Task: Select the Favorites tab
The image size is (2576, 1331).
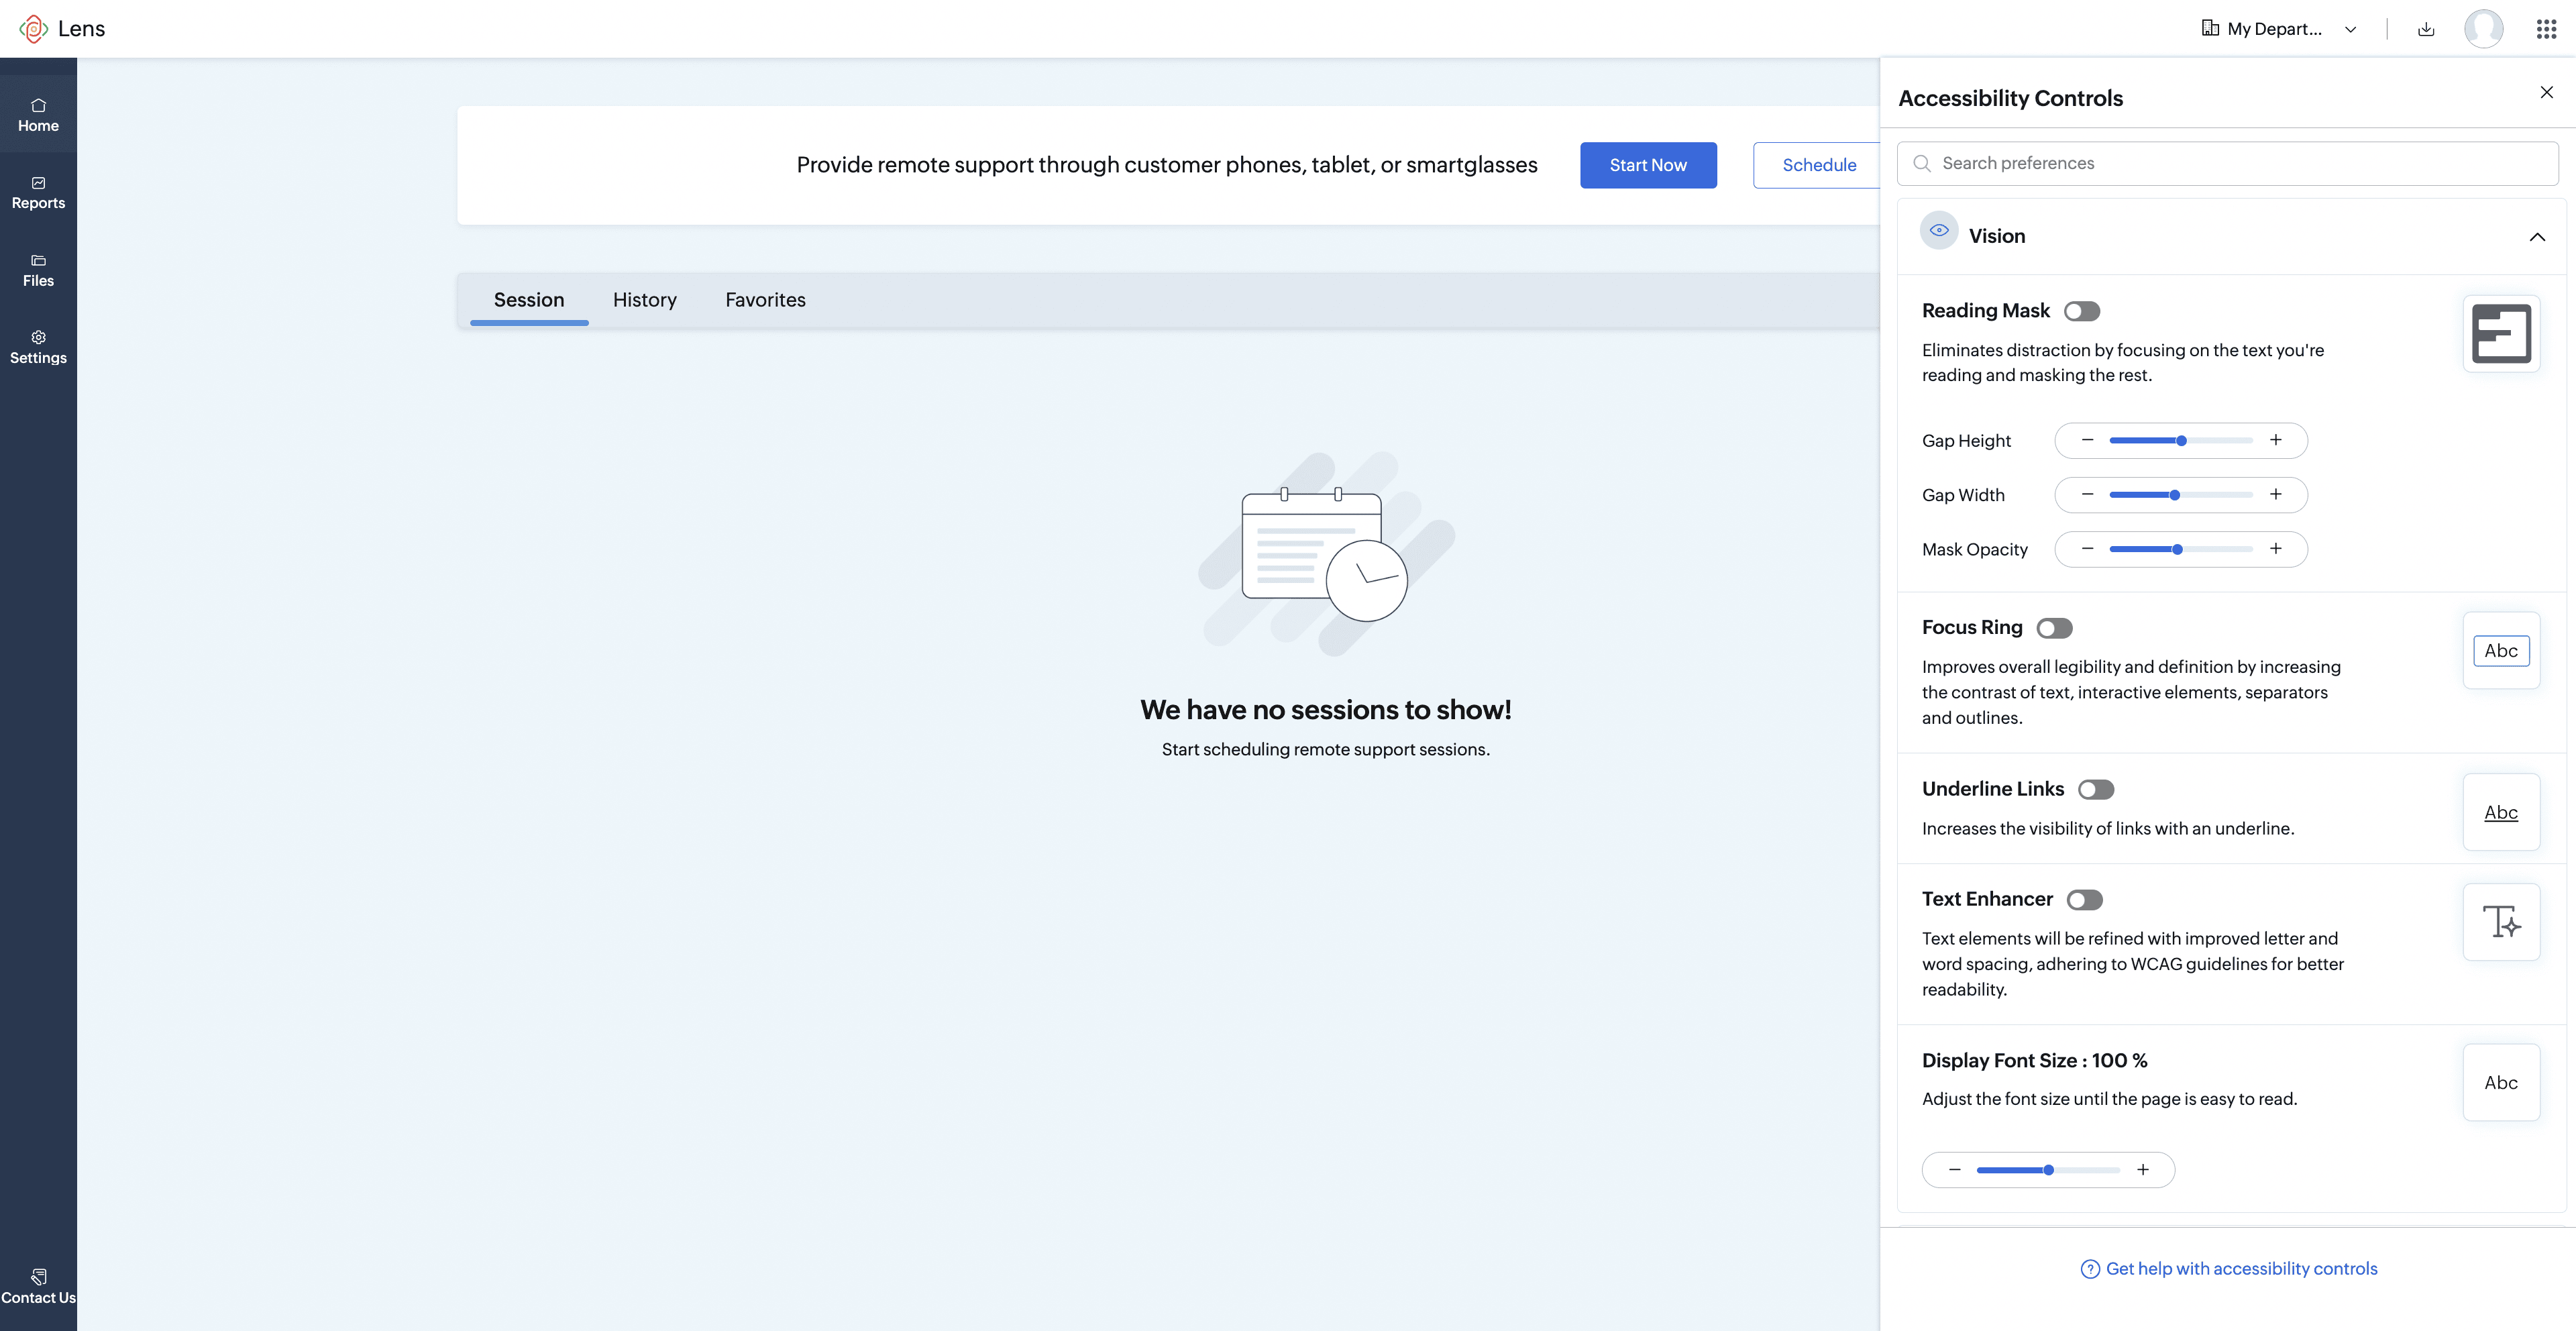Action: coord(765,300)
